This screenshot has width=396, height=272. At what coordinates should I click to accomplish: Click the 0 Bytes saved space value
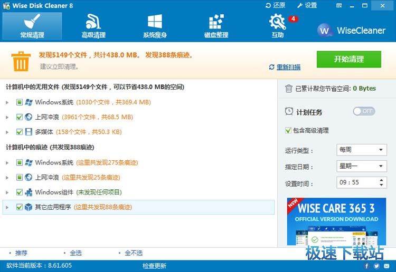[x=364, y=89]
